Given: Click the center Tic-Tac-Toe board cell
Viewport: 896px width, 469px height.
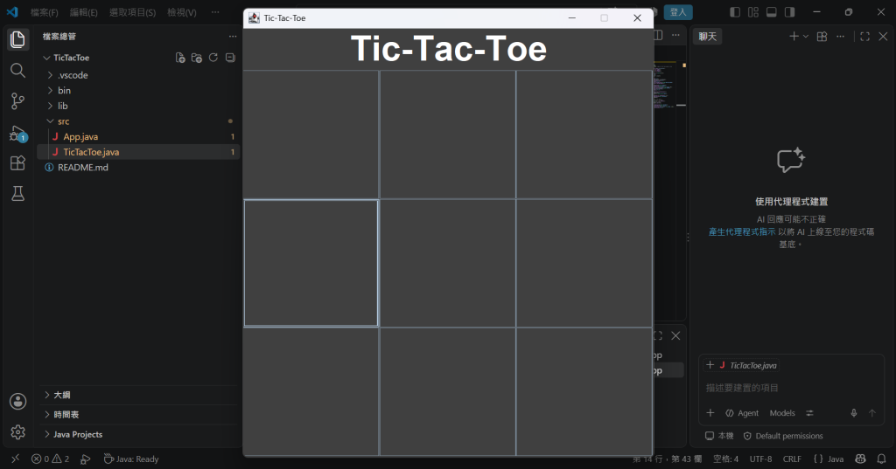Looking at the screenshot, I should [x=447, y=263].
